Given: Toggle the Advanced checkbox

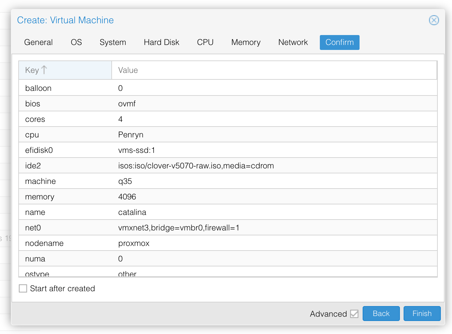Looking at the screenshot, I should (354, 314).
